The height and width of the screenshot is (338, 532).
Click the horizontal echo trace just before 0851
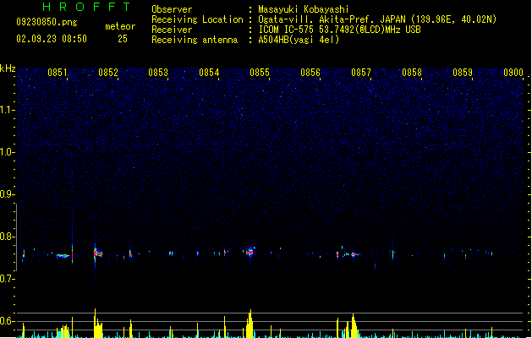[63, 256]
